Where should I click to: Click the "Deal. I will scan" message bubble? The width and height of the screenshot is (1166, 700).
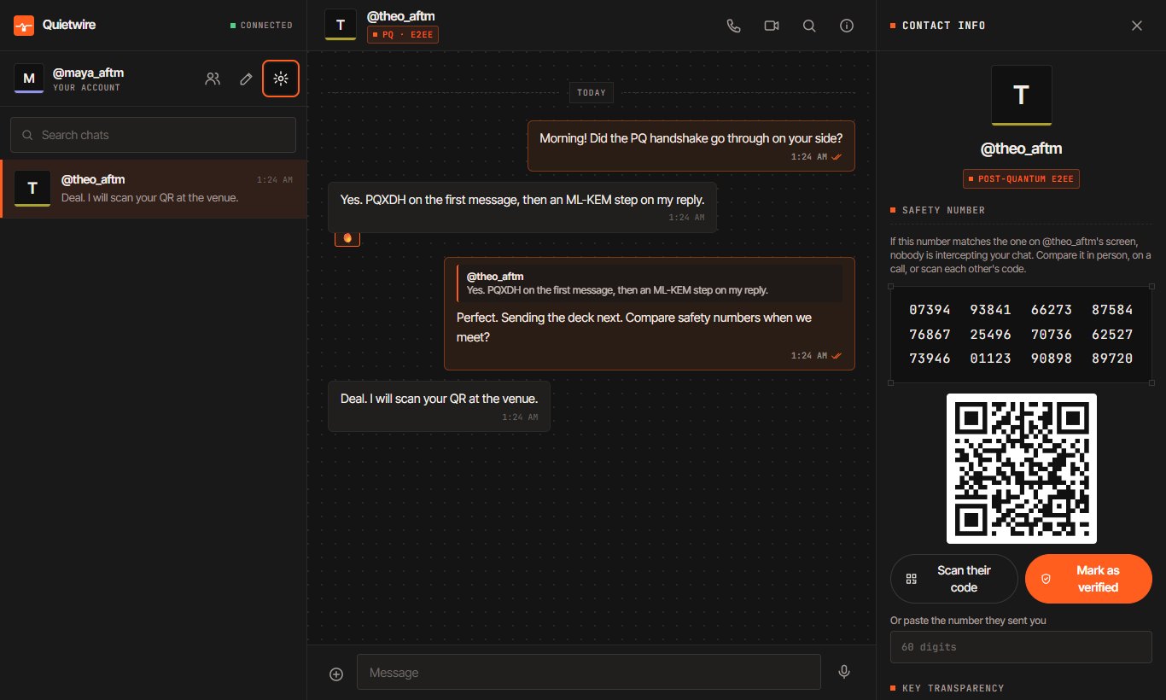[440, 406]
